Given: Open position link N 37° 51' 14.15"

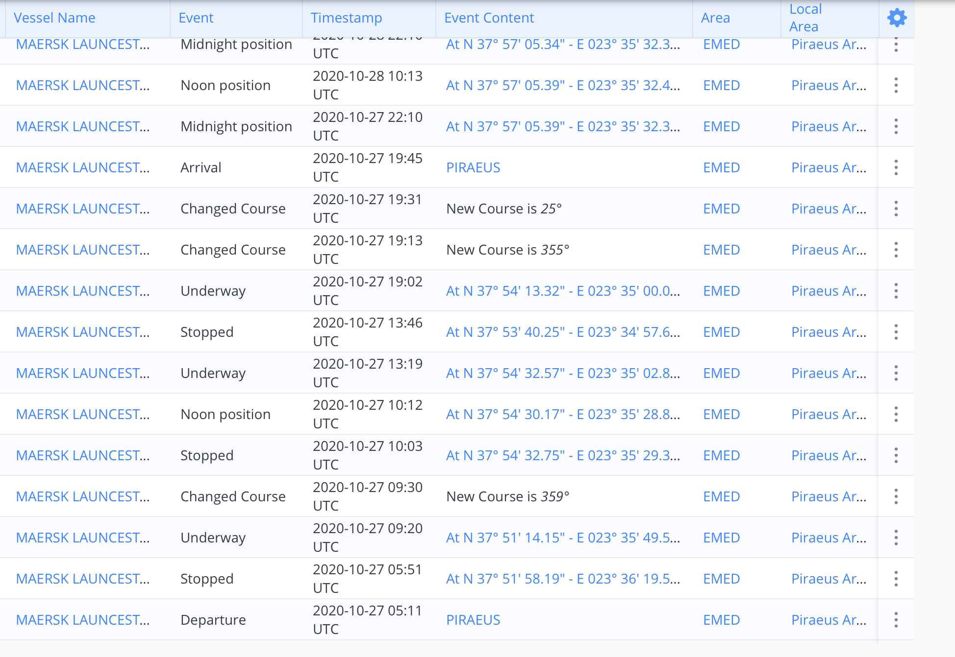Looking at the screenshot, I should [563, 538].
